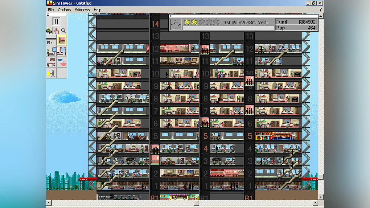Click the small close box on tool palette
Viewport: 370px width, 208px height.
pyautogui.click(x=48, y=14)
